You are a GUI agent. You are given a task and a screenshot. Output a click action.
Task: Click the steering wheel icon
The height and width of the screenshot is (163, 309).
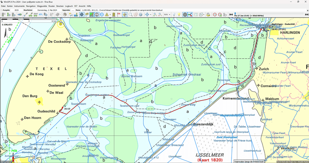[97, 15]
